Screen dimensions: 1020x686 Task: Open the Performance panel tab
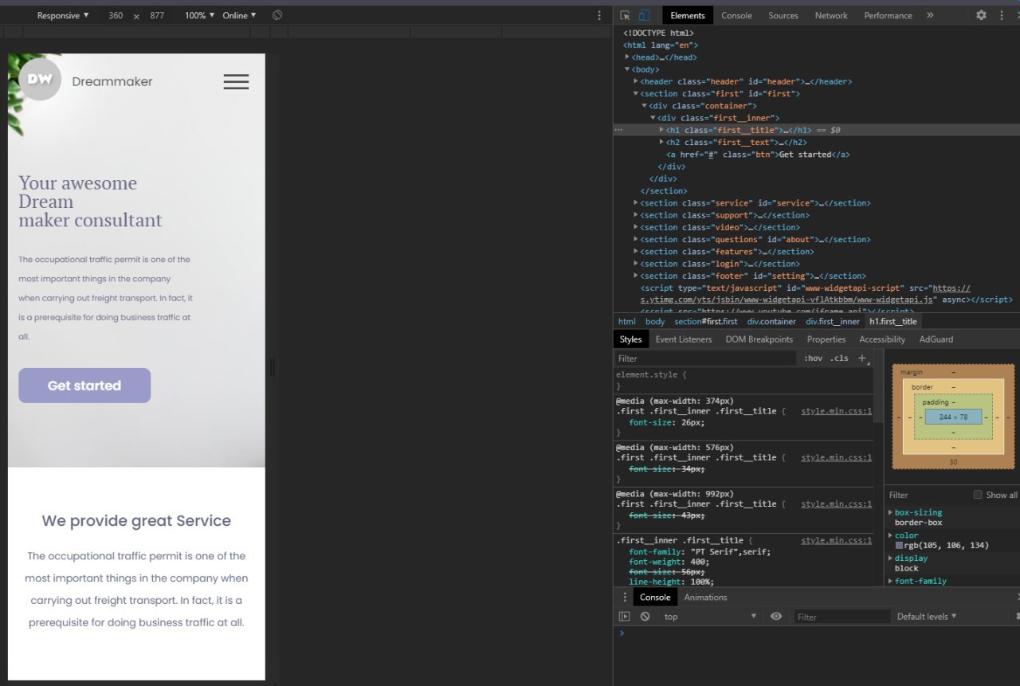[x=888, y=15]
